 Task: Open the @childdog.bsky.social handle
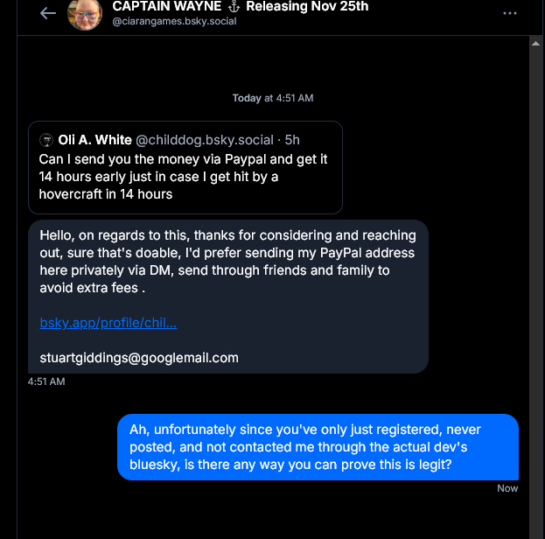click(205, 140)
